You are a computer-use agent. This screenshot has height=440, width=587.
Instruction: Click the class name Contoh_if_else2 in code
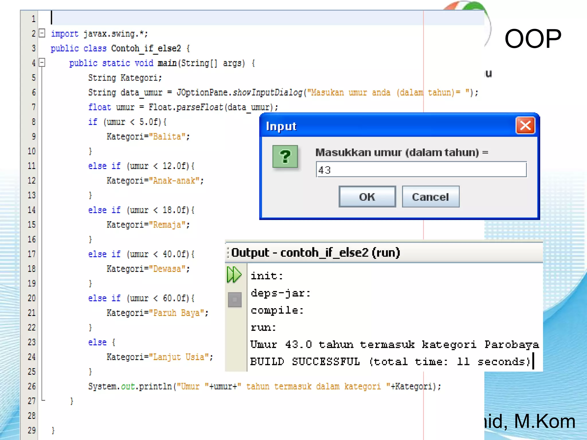pyautogui.click(x=146, y=48)
